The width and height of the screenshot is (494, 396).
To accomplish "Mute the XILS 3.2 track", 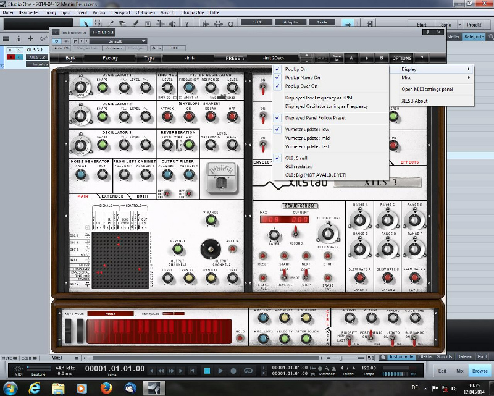I will tap(10, 50).
